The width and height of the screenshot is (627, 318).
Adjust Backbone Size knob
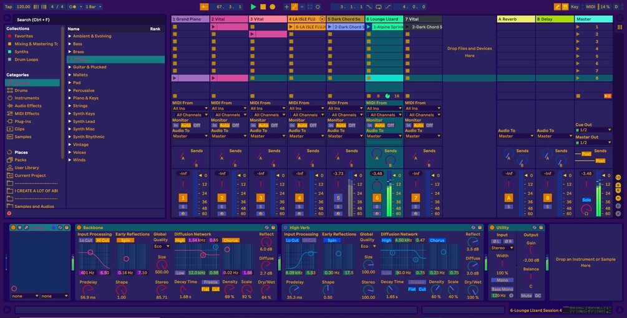coord(162,264)
